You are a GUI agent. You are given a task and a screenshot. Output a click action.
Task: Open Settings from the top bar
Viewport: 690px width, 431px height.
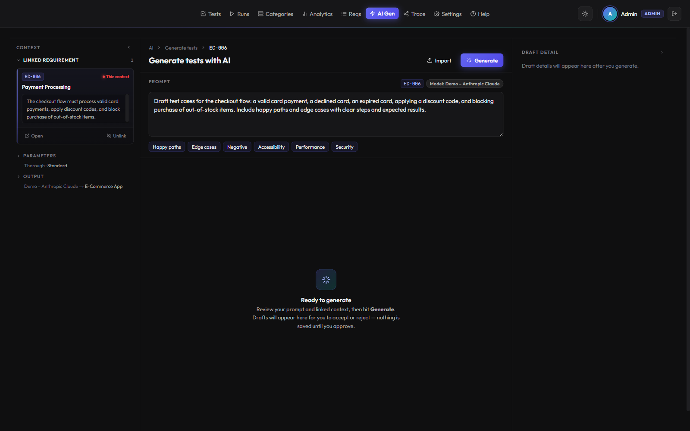[448, 14]
